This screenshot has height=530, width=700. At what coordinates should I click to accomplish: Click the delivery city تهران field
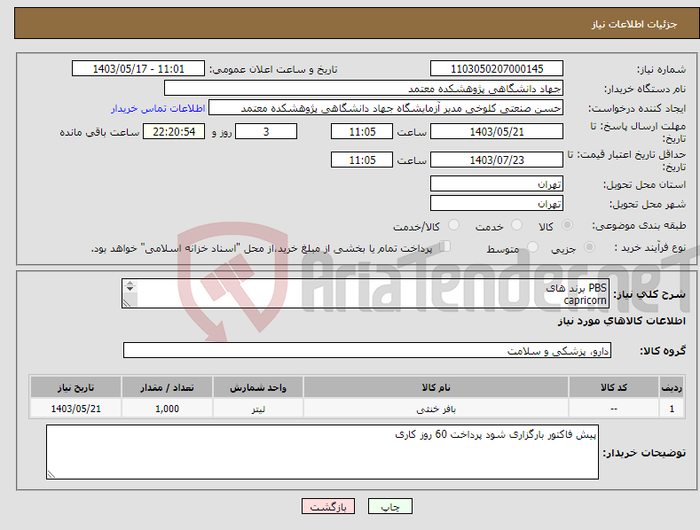tap(497, 204)
